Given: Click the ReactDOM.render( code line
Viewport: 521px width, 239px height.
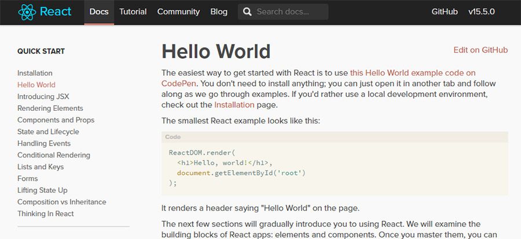Looking at the screenshot, I should 202,153.
